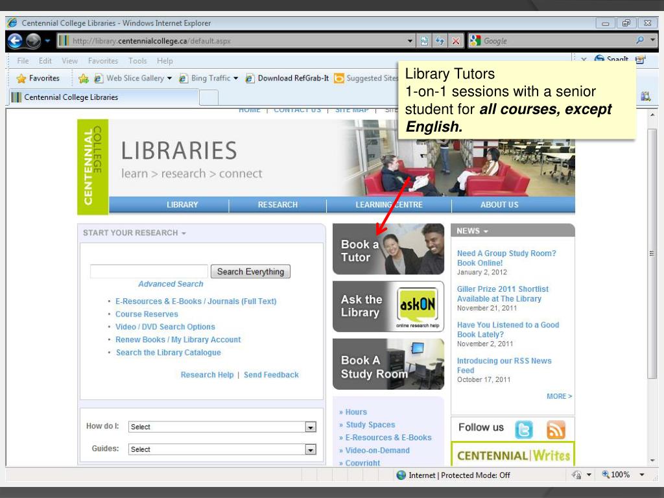Open the search provider dropdown arrow

coord(652,40)
